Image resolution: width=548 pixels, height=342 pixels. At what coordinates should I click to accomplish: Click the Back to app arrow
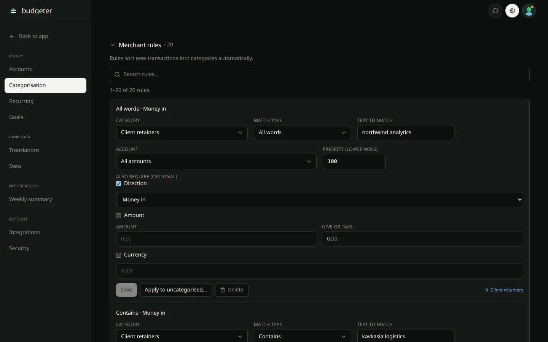[x=12, y=36]
